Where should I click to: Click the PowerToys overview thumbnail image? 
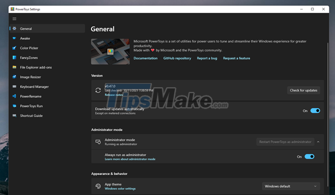110,51
